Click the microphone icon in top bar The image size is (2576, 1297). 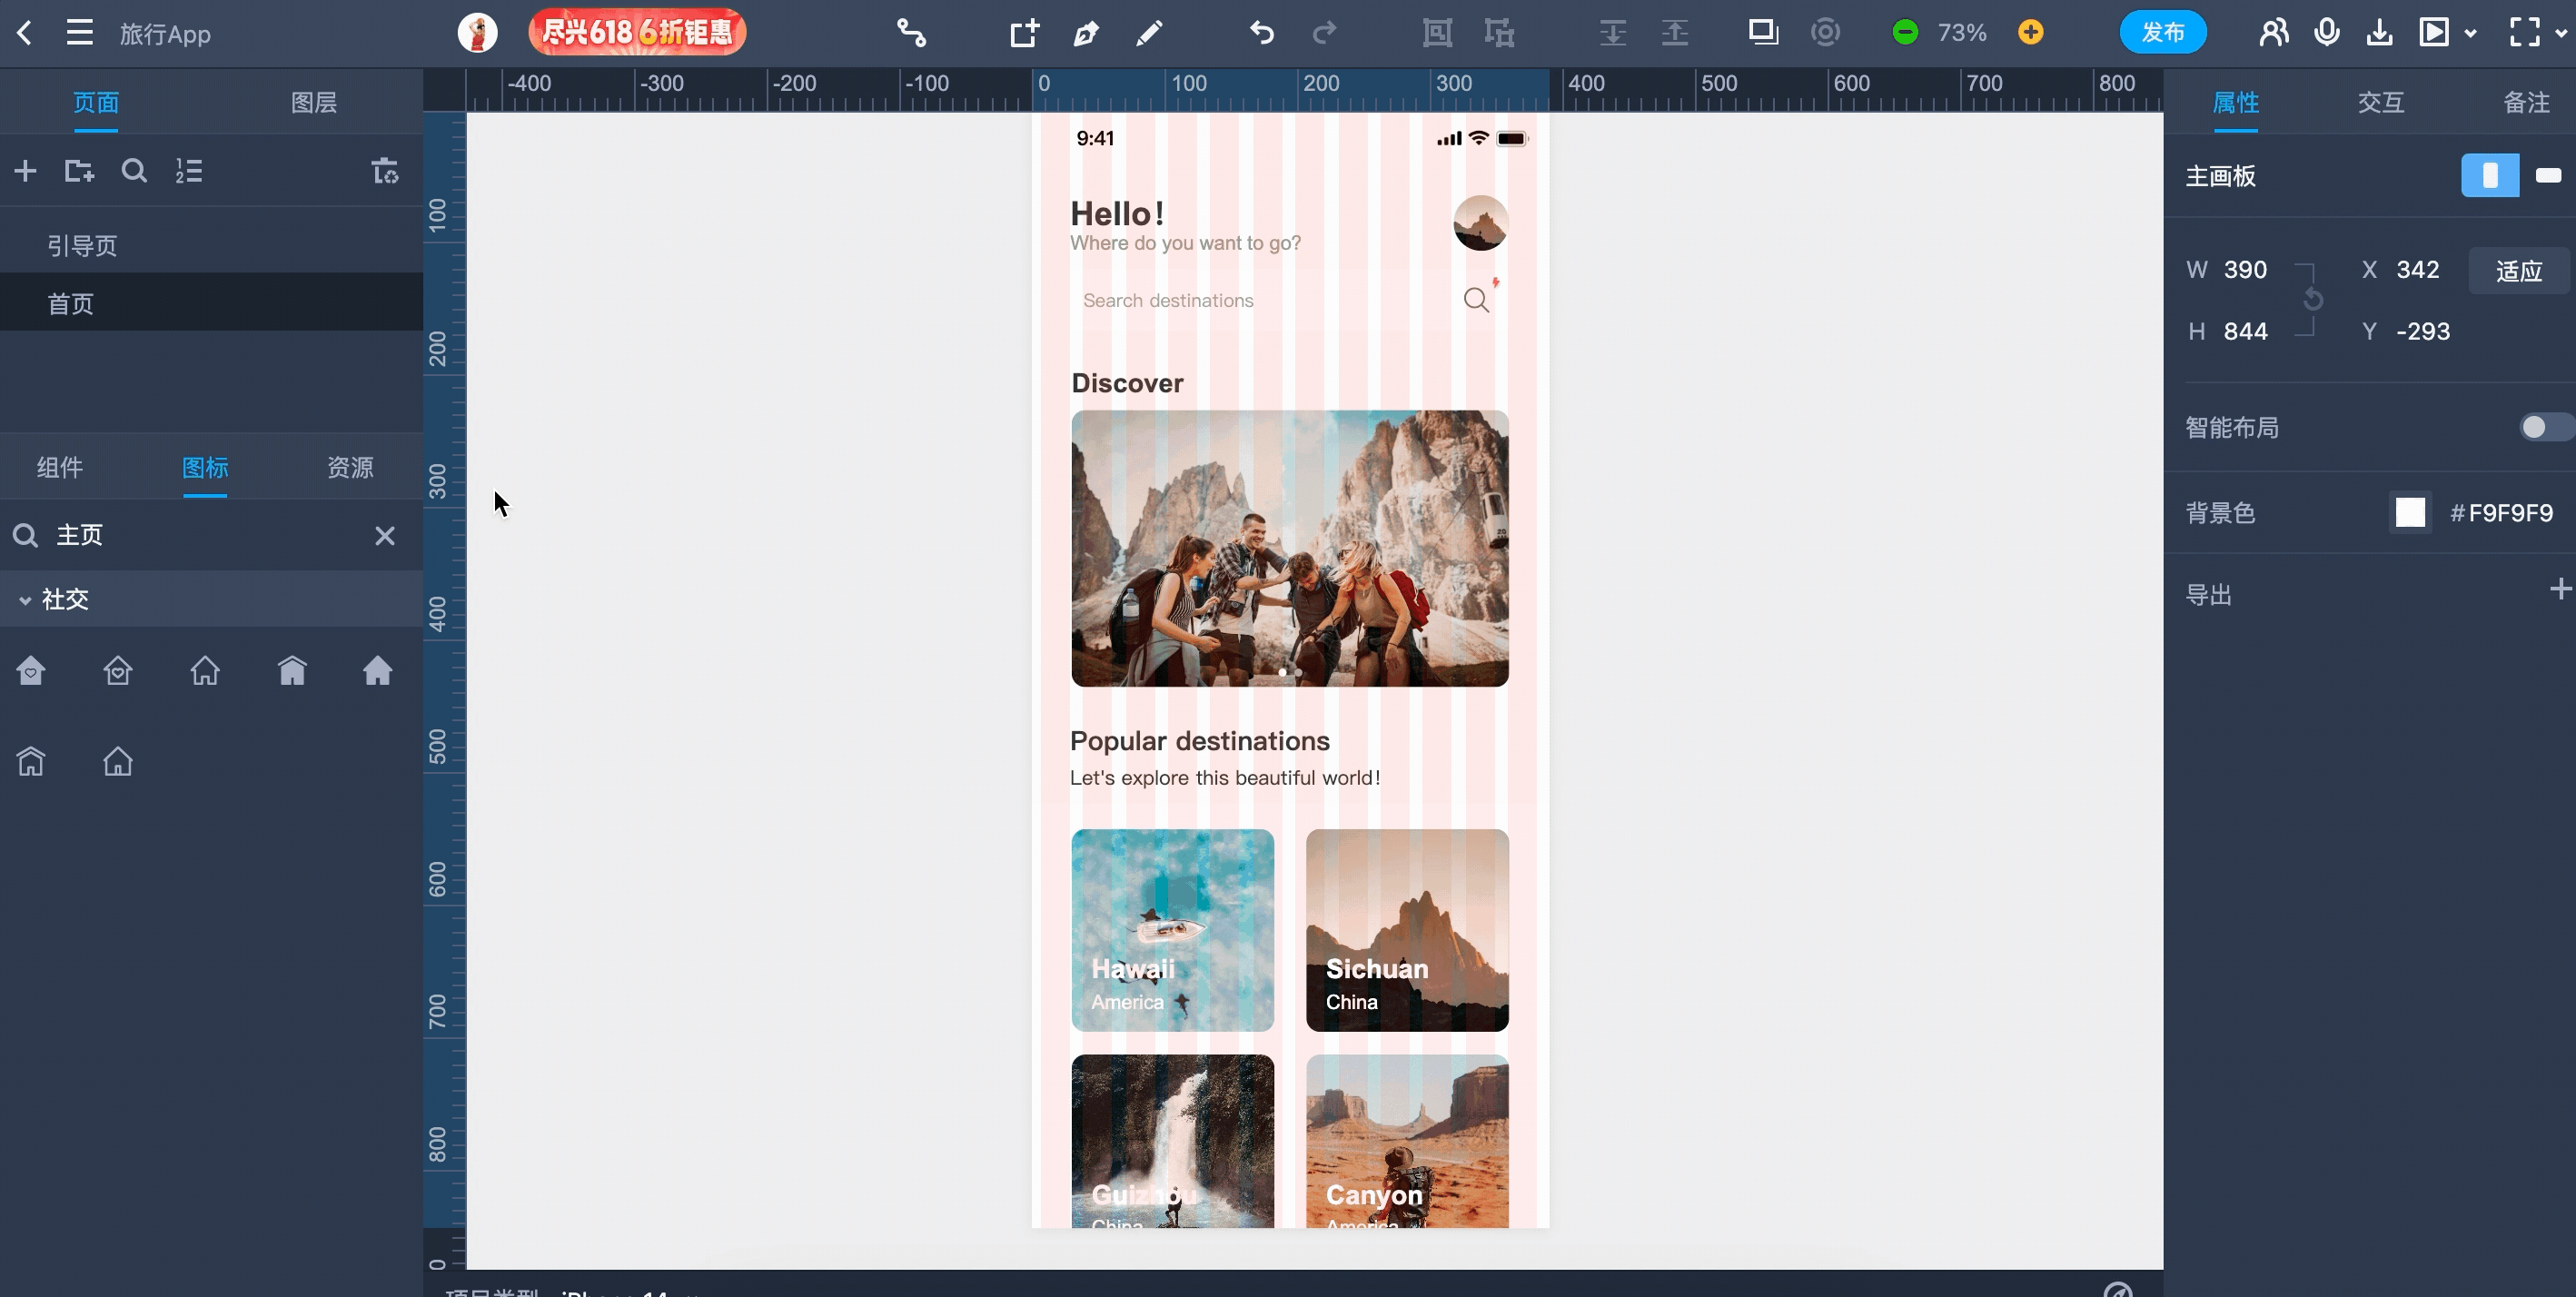[x=2326, y=33]
